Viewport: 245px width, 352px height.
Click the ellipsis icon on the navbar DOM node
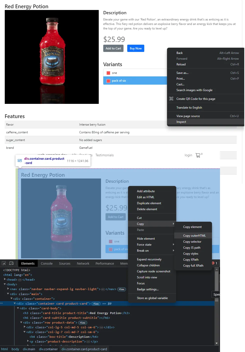tap(103, 289)
